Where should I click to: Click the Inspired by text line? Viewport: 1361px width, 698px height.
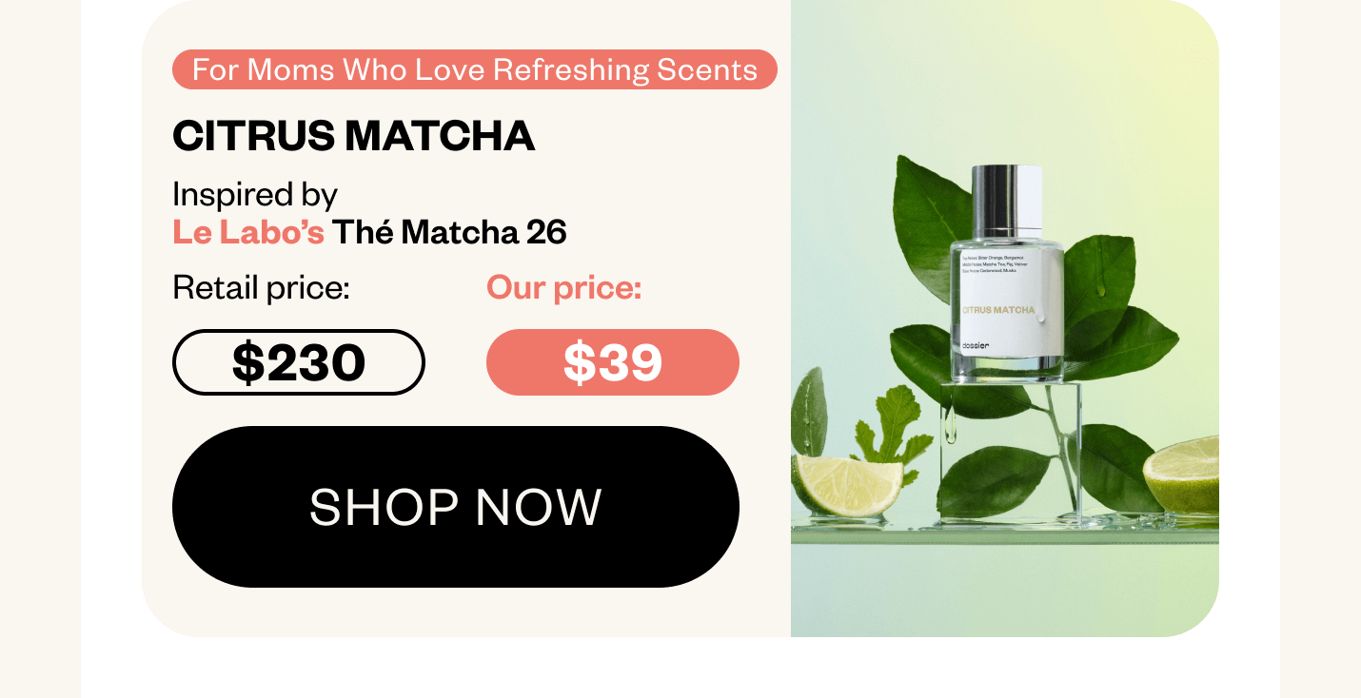click(x=255, y=195)
